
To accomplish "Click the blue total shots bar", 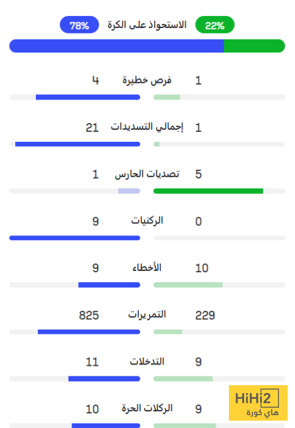I will point(77,144).
